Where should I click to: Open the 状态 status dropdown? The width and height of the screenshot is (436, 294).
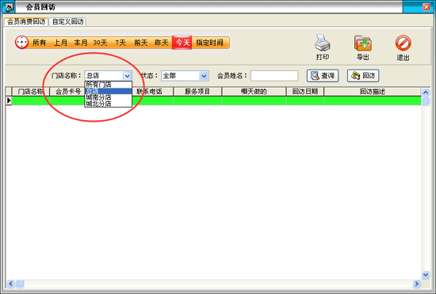click(x=204, y=76)
